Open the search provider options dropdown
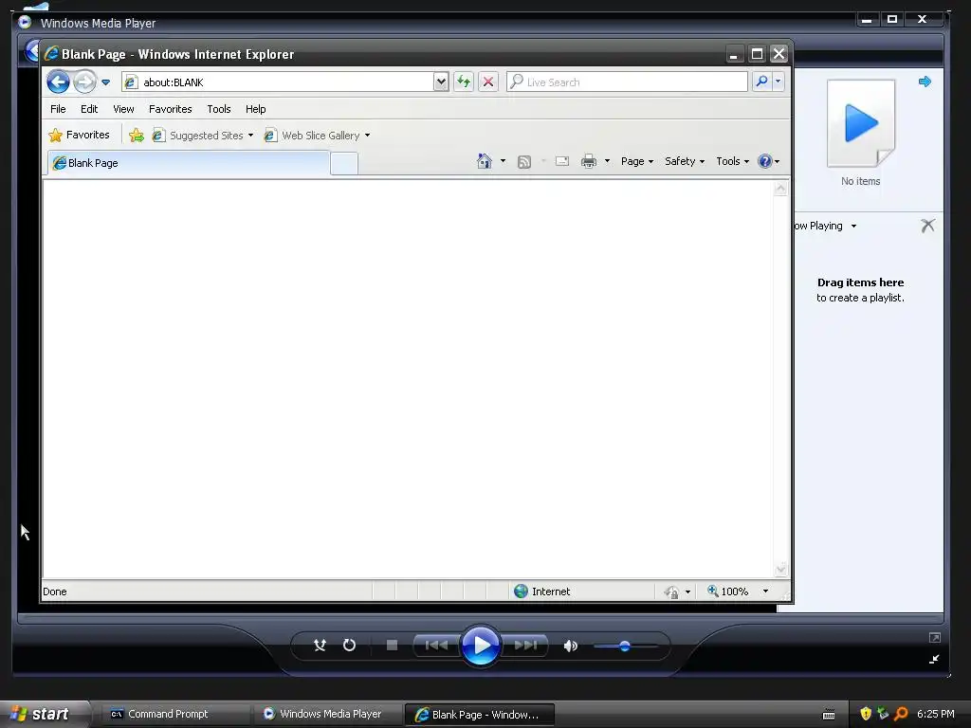Image resolution: width=971 pixels, height=728 pixels. (x=778, y=82)
